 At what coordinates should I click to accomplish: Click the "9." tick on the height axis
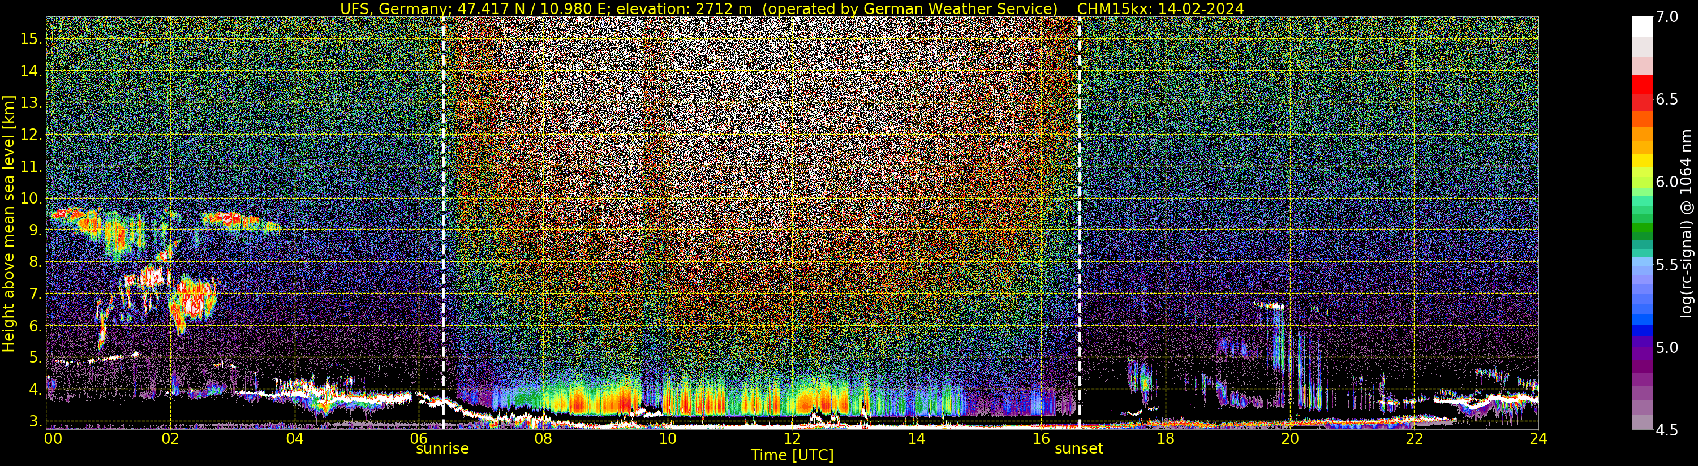(x=35, y=230)
